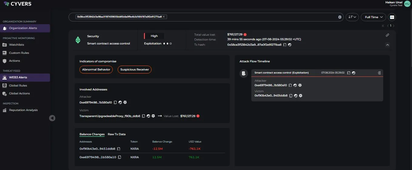Collapse the alert details chevron

(387, 45)
